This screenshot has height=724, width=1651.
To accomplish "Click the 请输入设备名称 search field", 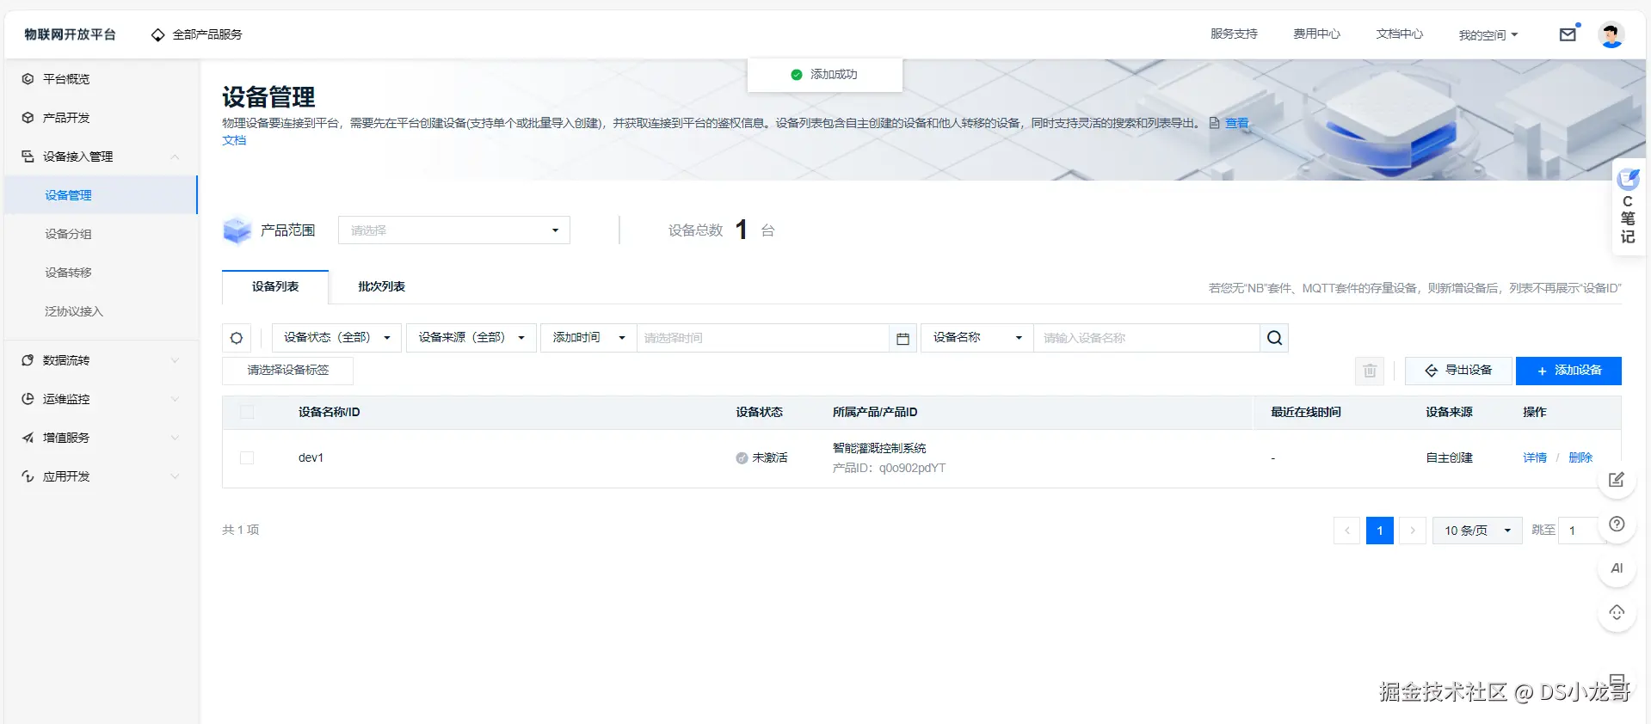I will (x=1146, y=338).
